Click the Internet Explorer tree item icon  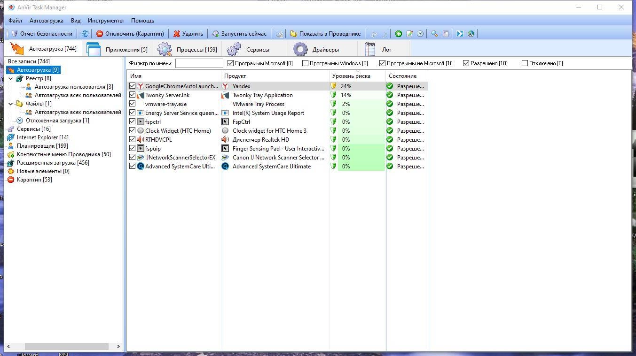click(x=11, y=137)
